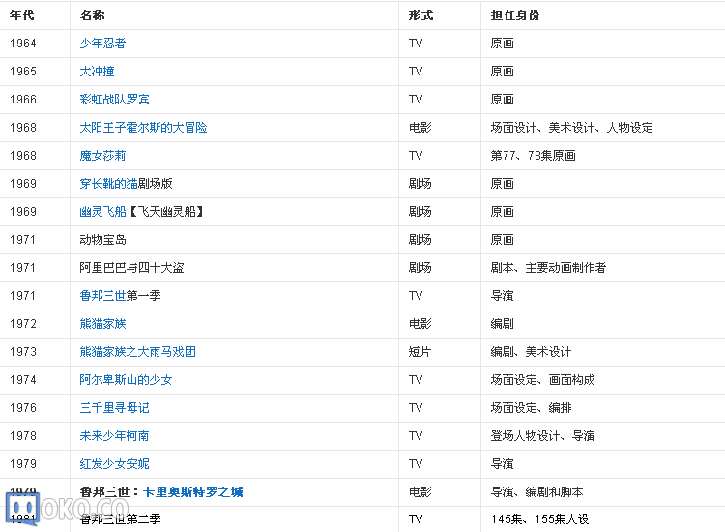
Task: Select the 年代 column header
Action: click(x=21, y=15)
